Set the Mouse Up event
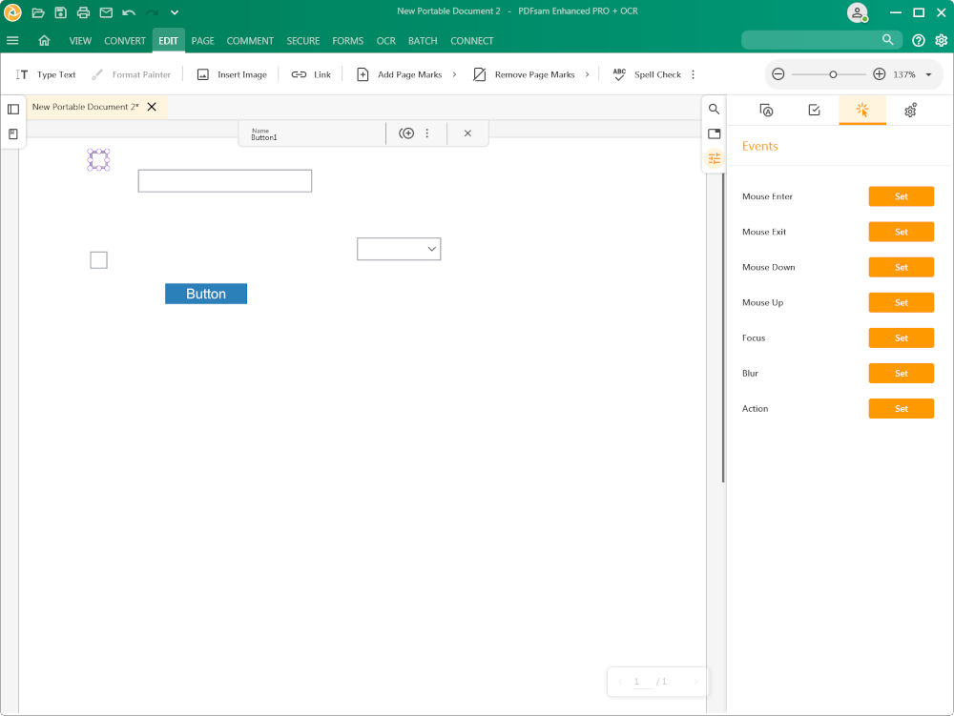The image size is (954, 716). coord(902,302)
